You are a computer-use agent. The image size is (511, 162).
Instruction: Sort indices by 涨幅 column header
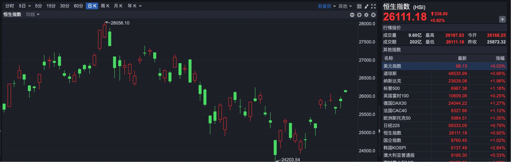click(x=500, y=58)
